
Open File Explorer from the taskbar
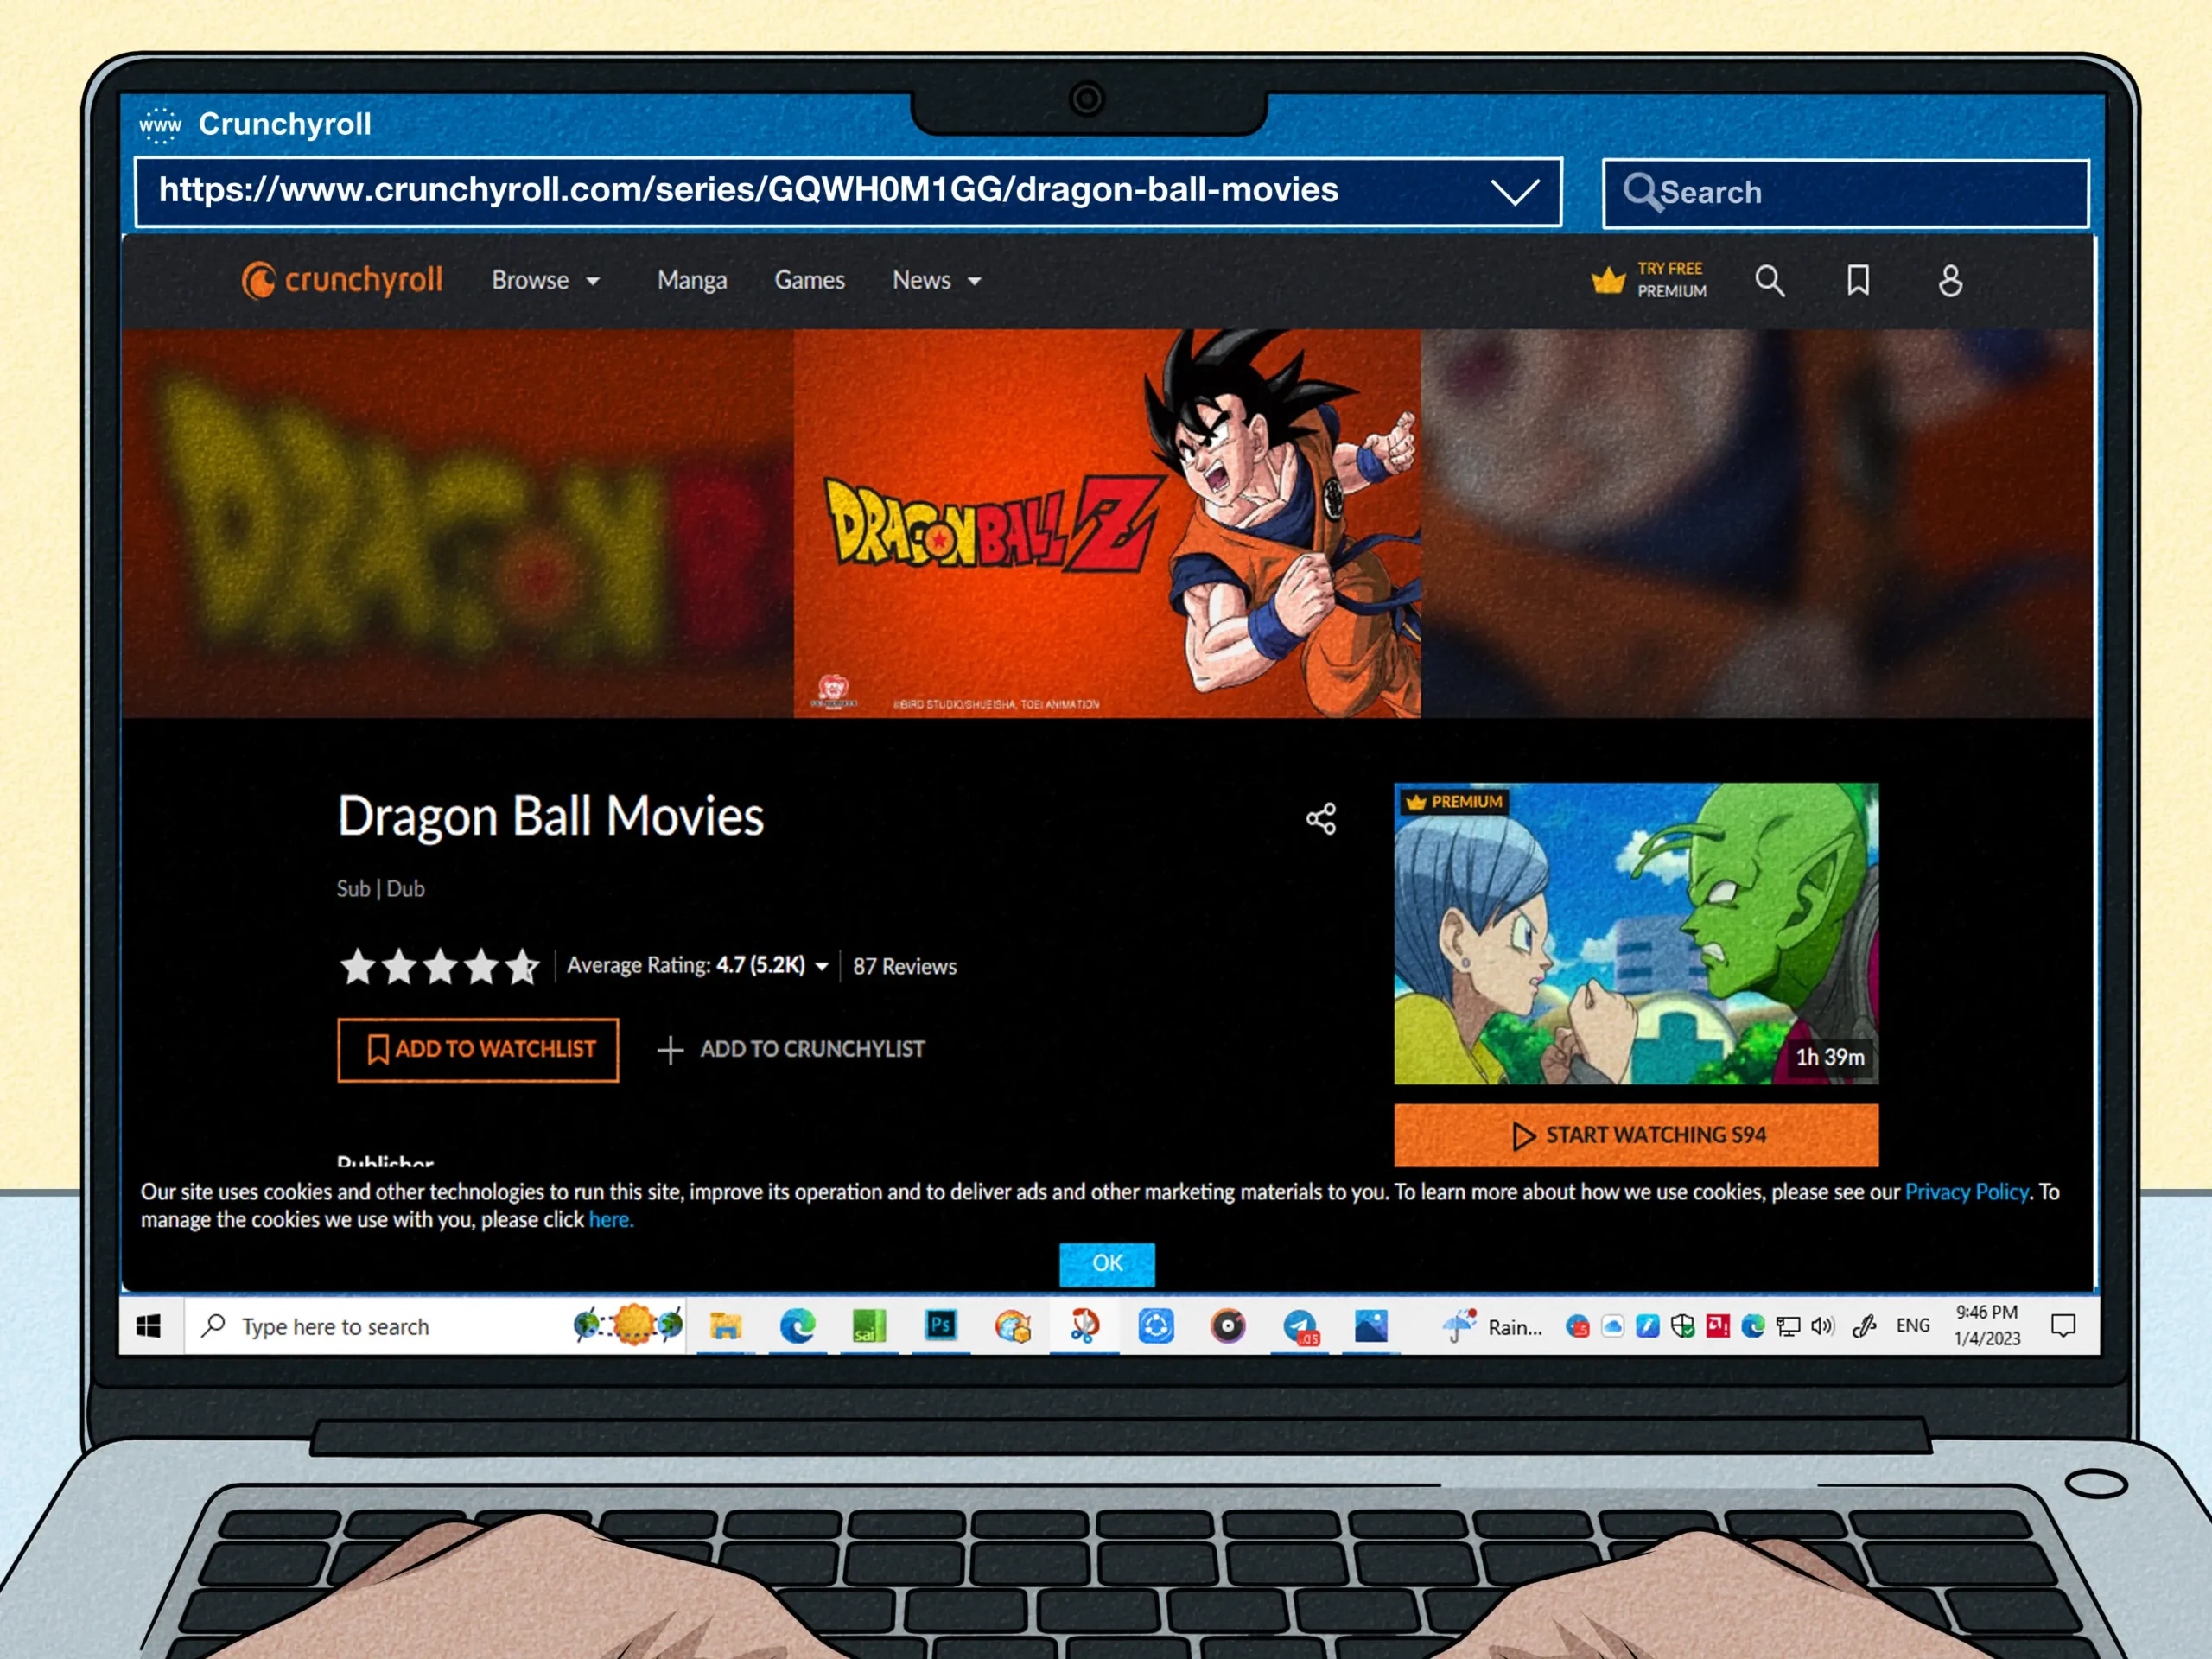(725, 1326)
